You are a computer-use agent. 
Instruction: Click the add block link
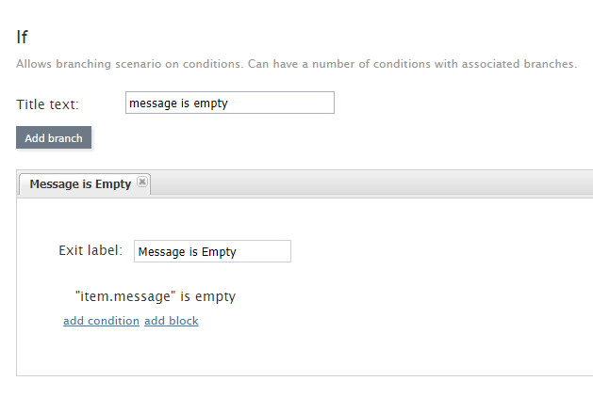pyautogui.click(x=172, y=321)
